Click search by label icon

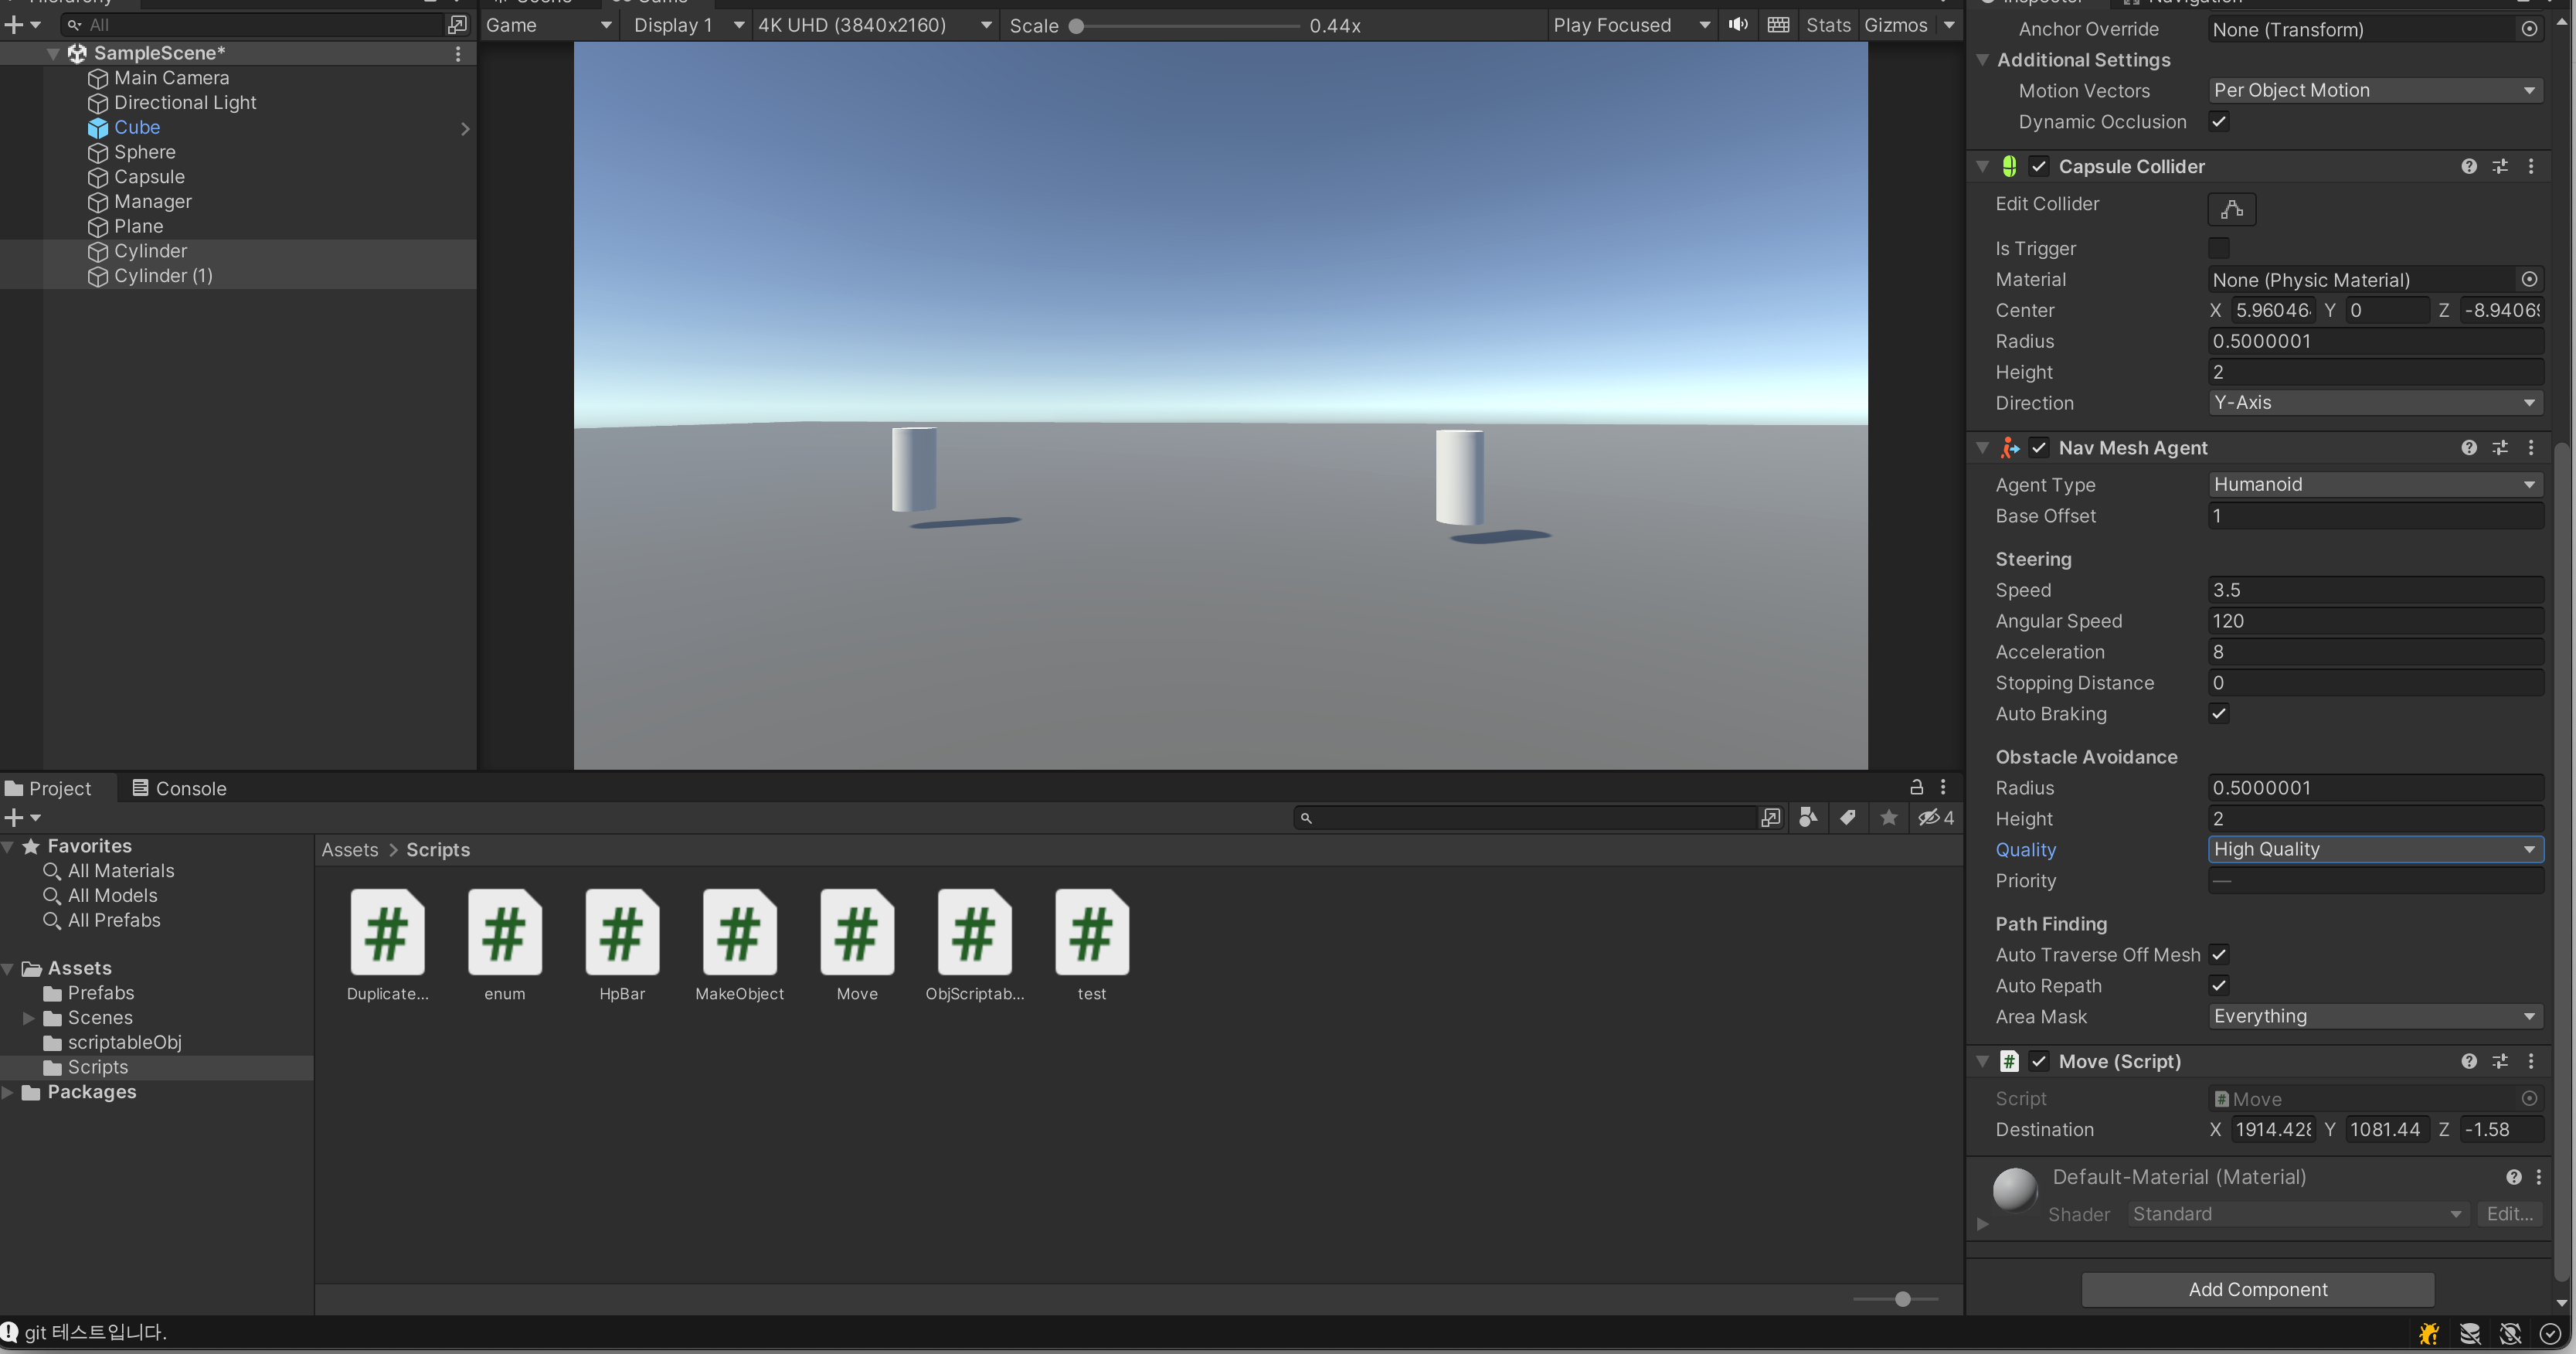point(1847,818)
